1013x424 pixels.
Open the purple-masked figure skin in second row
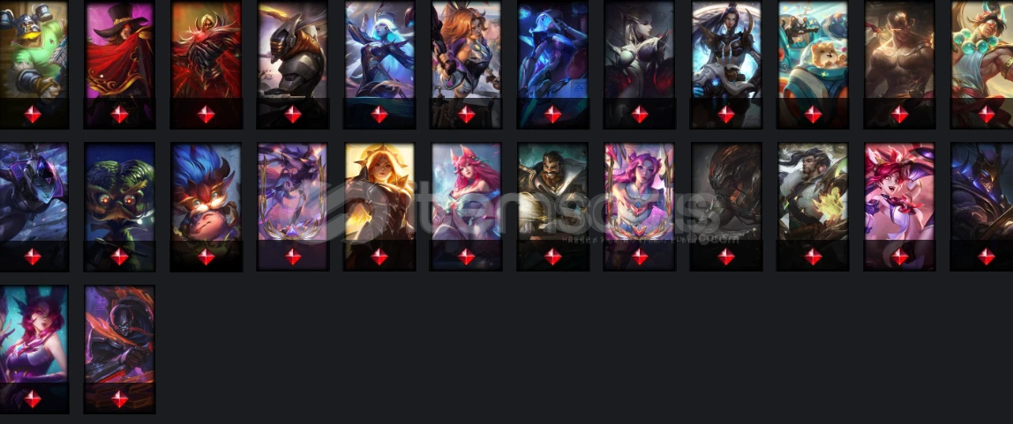(x=34, y=191)
